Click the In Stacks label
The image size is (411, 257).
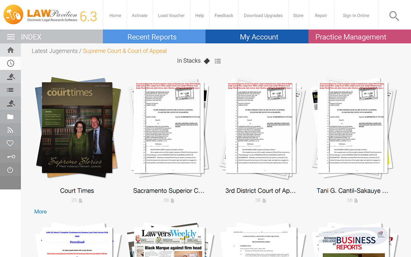pyautogui.click(x=189, y=61)
